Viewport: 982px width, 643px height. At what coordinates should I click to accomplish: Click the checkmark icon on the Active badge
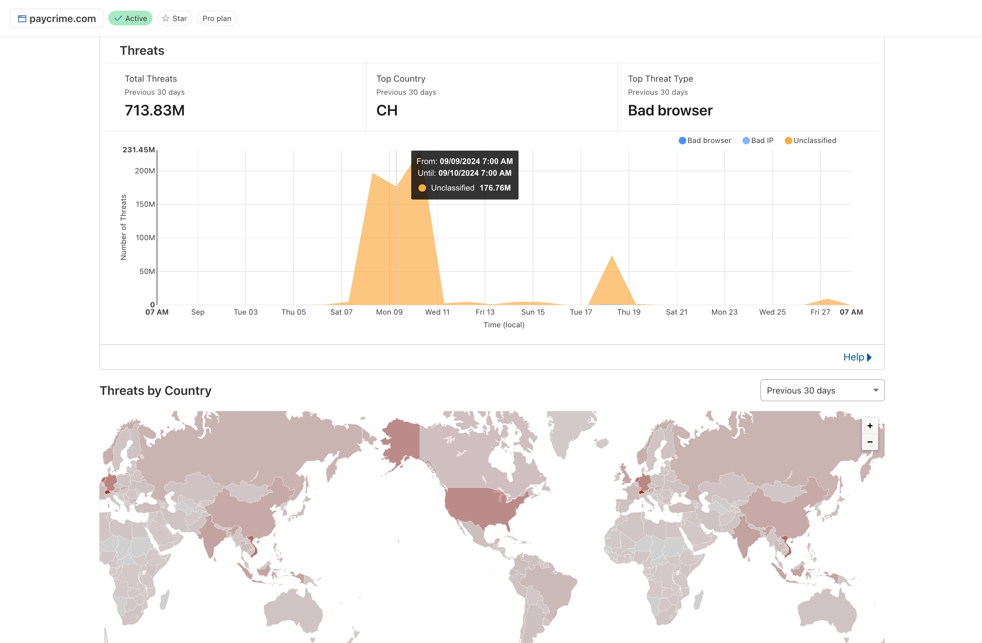coord(118,18)
